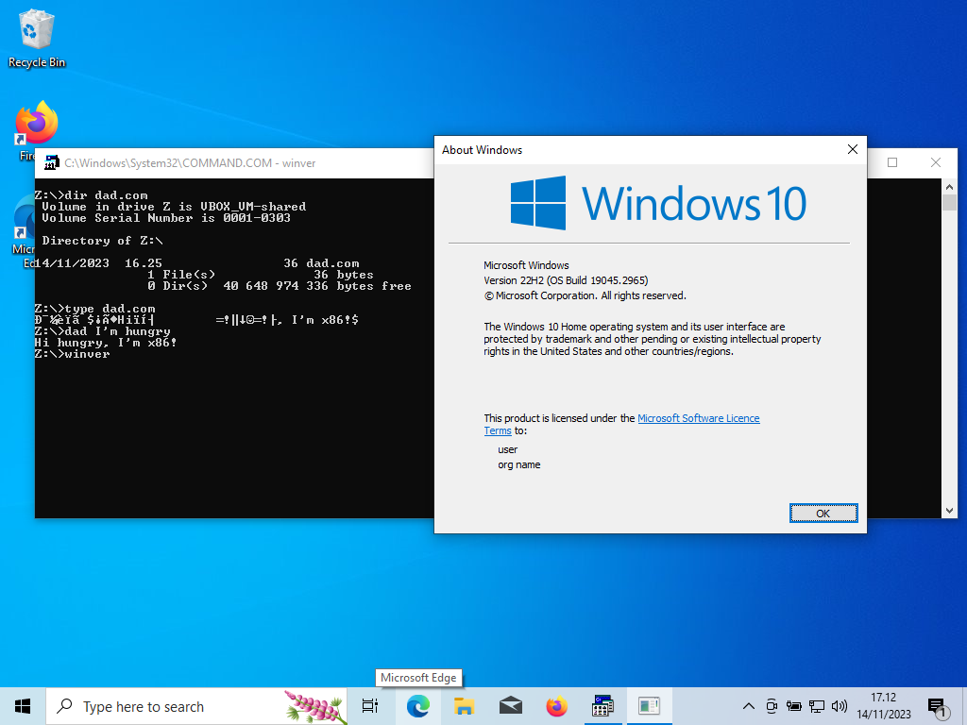Select the Firefox desktop shortcut
The image size is (967, 725).
tap(37, 126)
